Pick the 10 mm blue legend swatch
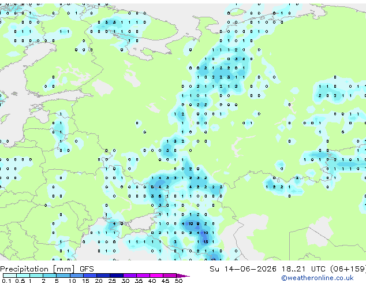This screenshot has width=366, height=283. [x=76, y=275]
